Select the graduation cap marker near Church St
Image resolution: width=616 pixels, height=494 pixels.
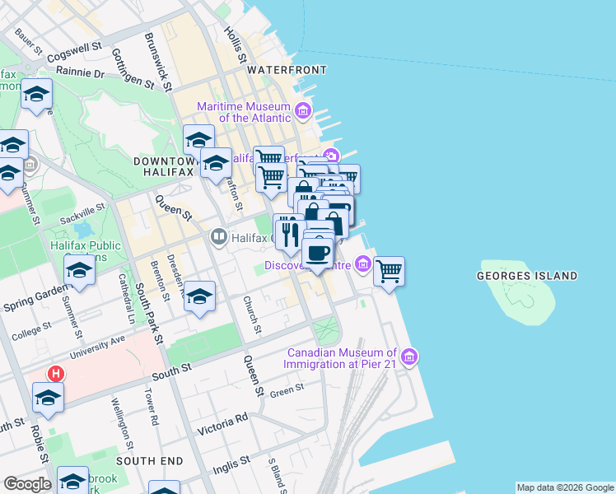pyautogui.click(x=199, y=296)
